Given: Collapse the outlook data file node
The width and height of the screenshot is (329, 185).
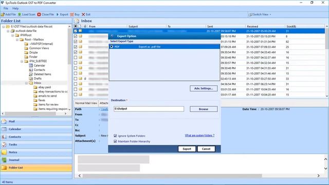Looking at the screenshot, I should [x=8, y=31].
